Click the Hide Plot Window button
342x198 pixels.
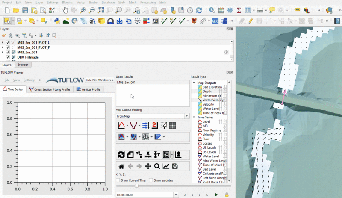coord(99,80)
